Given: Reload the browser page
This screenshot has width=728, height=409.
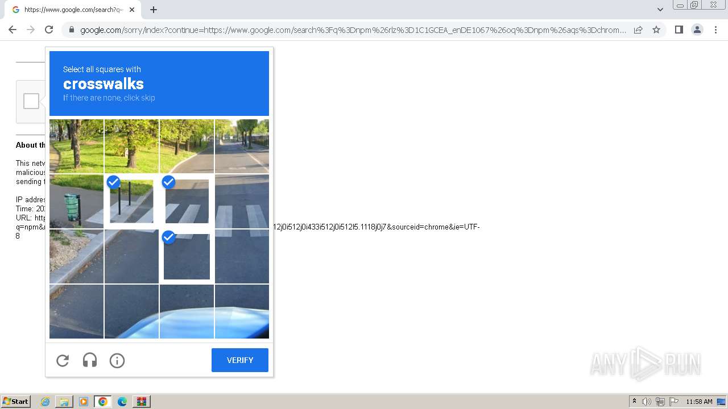Looking at the screenshot, I should pyautogui.click(x=49, y=30).
